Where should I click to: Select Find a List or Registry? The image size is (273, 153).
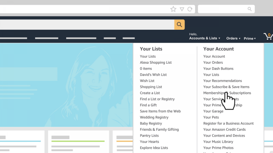(x=157, y=99)
